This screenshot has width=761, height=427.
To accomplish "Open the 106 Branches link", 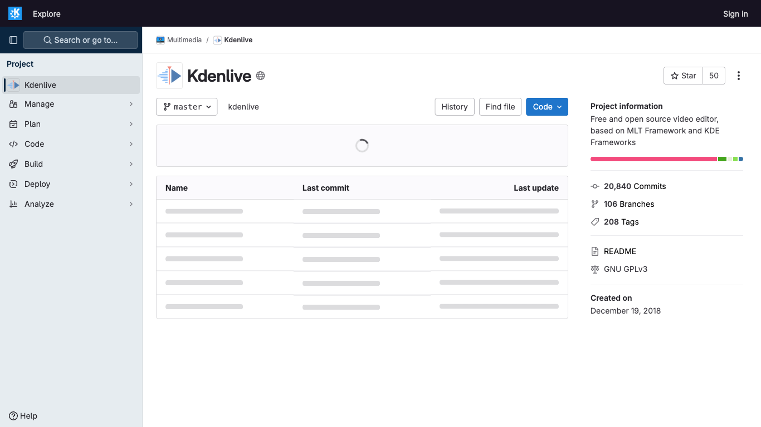I will (629, 204).
